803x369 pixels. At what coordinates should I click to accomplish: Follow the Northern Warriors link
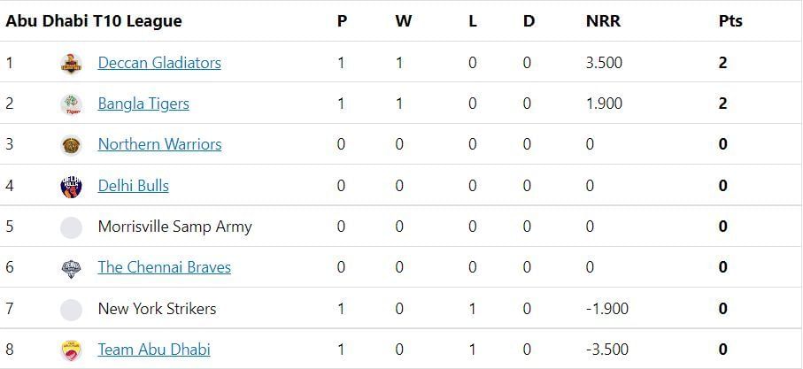159,144
